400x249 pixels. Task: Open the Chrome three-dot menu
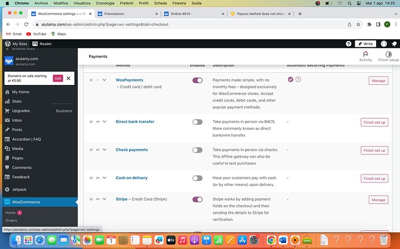[396, 24]
